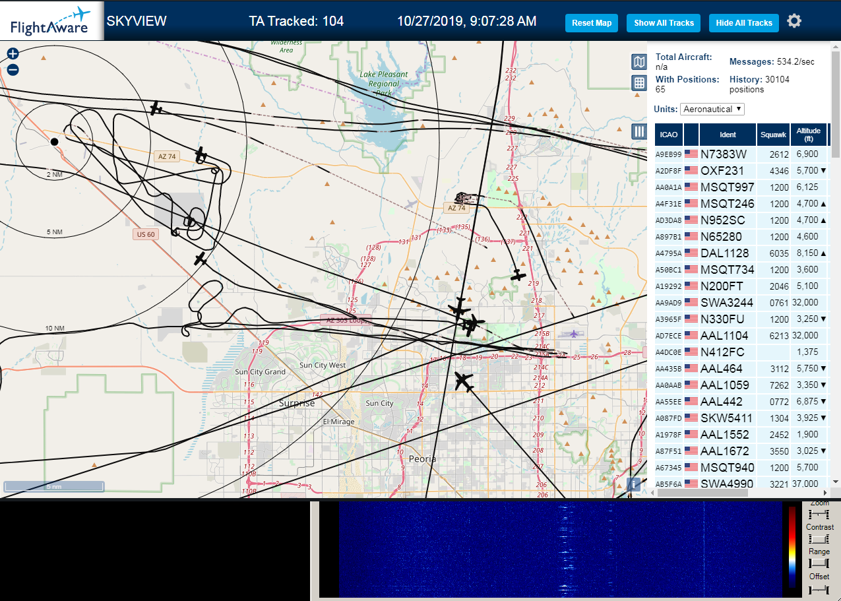The width and height of the screenshot is (841, 601).
Task: Click the US flag in OXF231 row
Action: pyautogui.click(x=691, y=170)
